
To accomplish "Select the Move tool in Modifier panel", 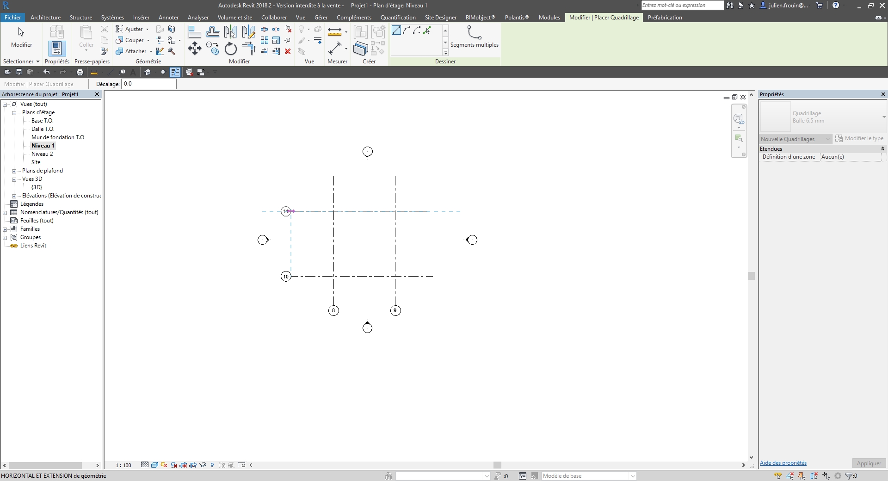I will pyautogui.click(x=195, y=49).
